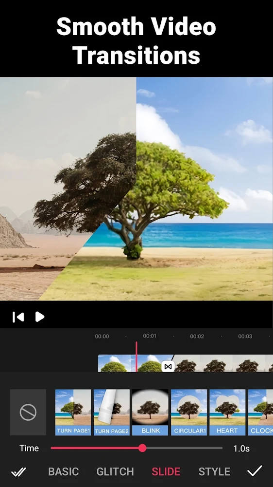273x487 pixels.
Task: Play the video preview
Action: 40,317
